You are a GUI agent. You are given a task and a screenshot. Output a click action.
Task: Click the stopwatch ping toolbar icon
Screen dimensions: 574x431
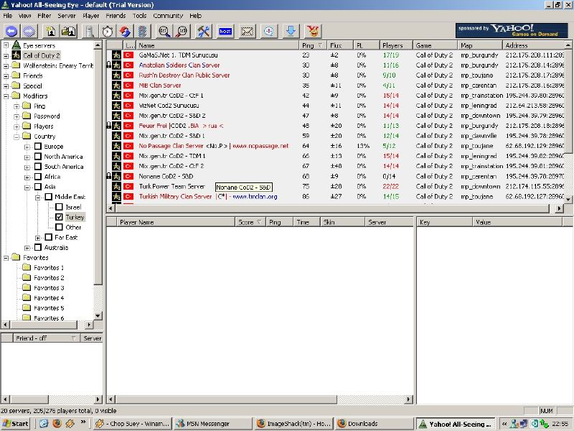(107, 31)
